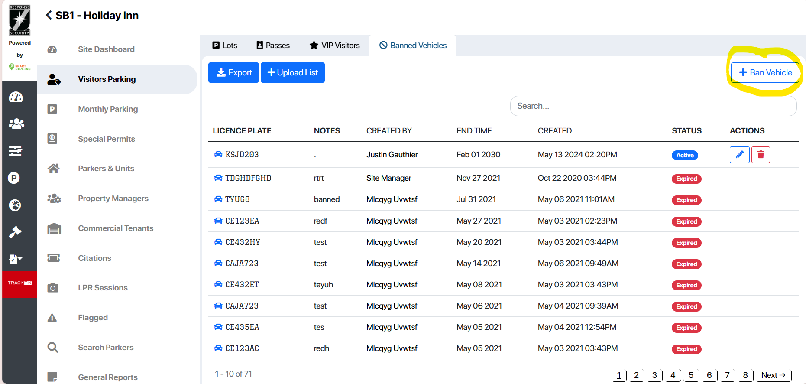Viewport: 806px width, 384px height.
Task: Focus the Search input field
Action: tap(653, 106)
